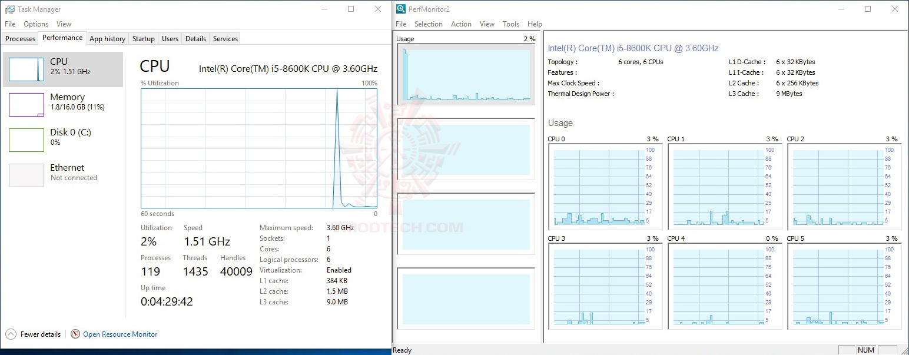The width and height of the screenshot is (909, 355).
Task: Switch to the Startup tab
Action: (x=143, y=39)
